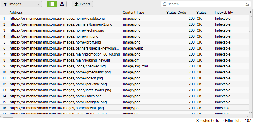Click the magnifier icon in search box

click(164, 4)
